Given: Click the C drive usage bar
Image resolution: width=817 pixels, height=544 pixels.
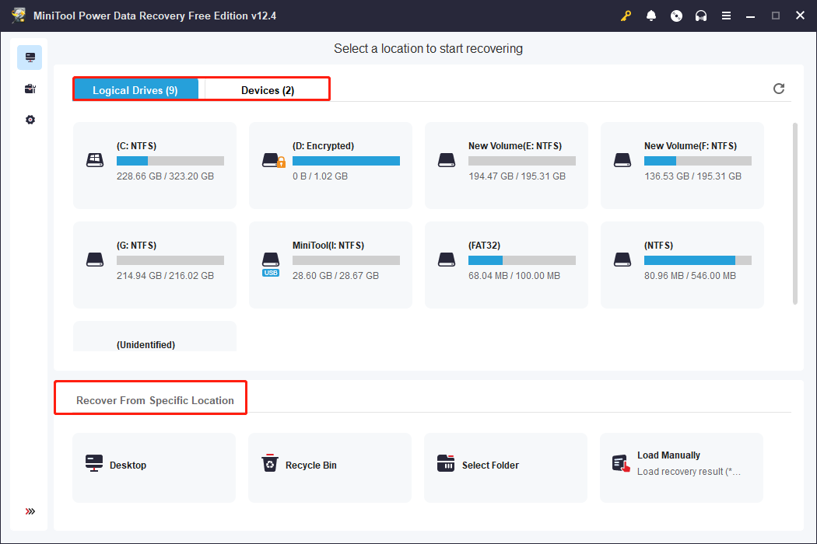Looking at the screenshot, I should 170,160.
